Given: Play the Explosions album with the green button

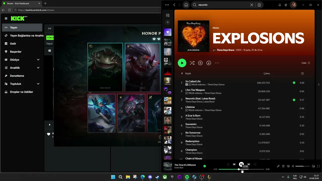Looking at the screenshot, I should (182, 63).
